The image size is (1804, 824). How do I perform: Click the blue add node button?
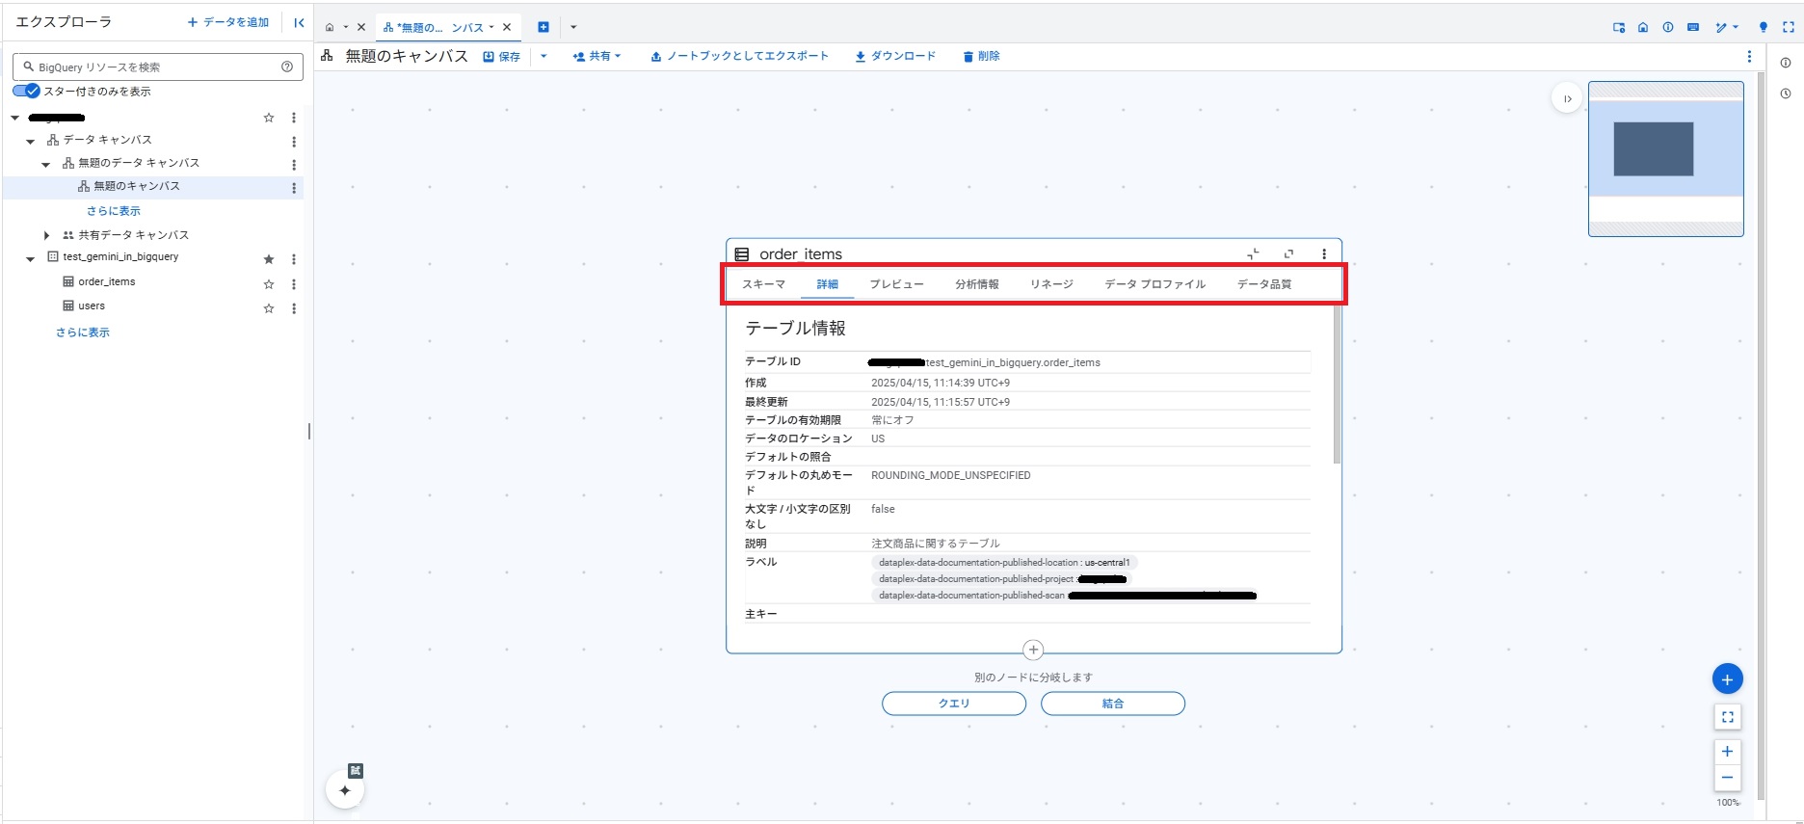1727,679
